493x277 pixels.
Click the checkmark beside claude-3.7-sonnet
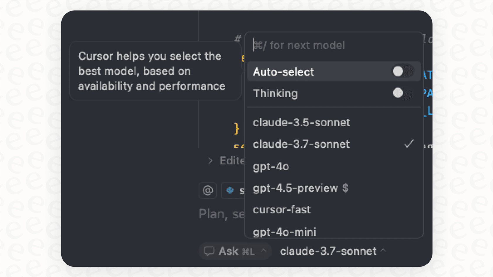coord(409,144)
